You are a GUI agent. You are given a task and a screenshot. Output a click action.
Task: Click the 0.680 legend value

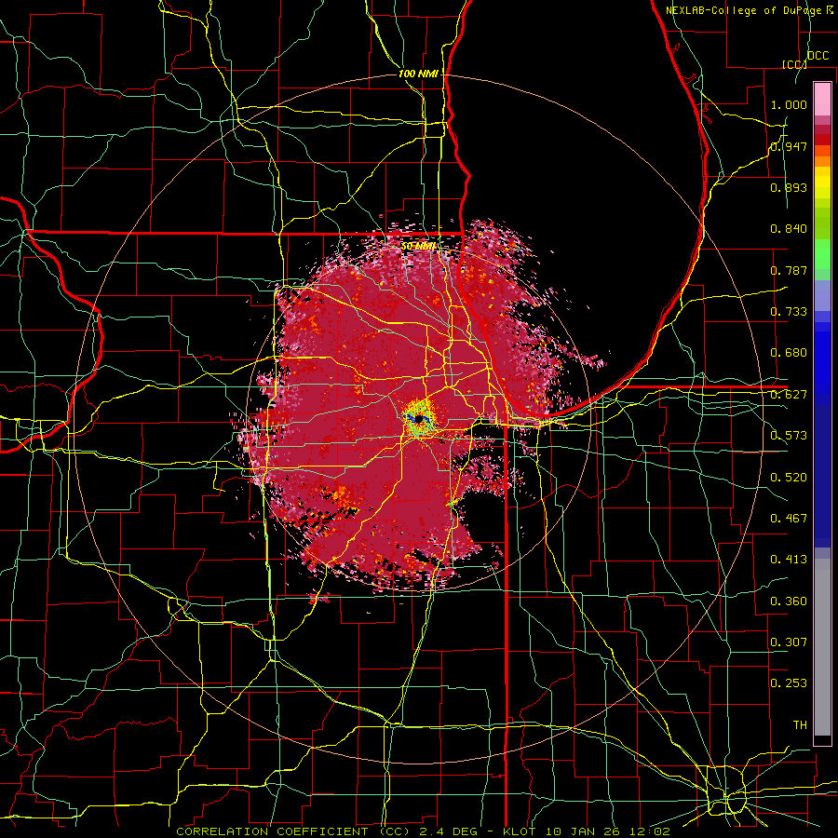[x=789, y=352]
